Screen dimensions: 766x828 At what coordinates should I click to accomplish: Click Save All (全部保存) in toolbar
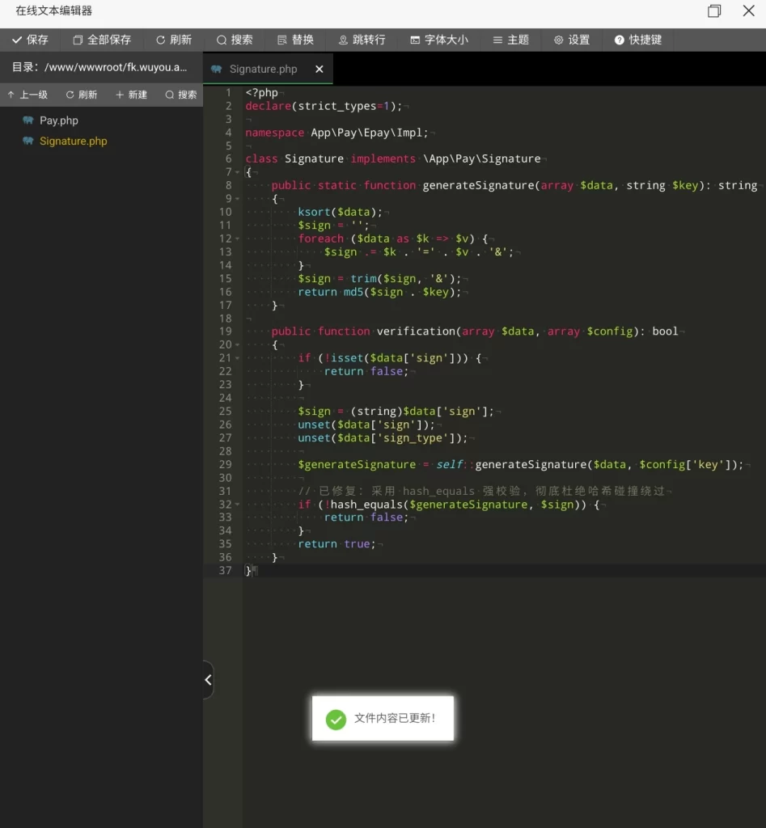coord(101,40)
